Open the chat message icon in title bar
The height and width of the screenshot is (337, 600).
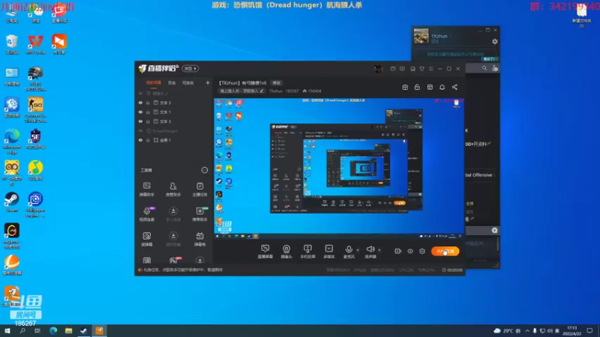pos(402,69)
